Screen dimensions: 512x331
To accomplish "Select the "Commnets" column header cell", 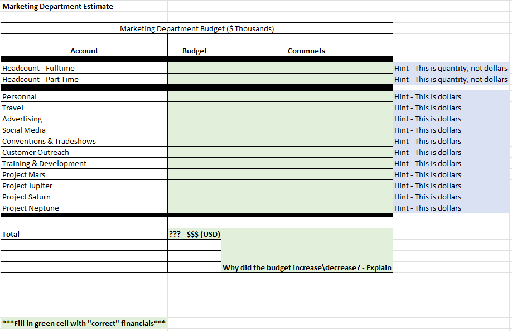I will [306, 51].
